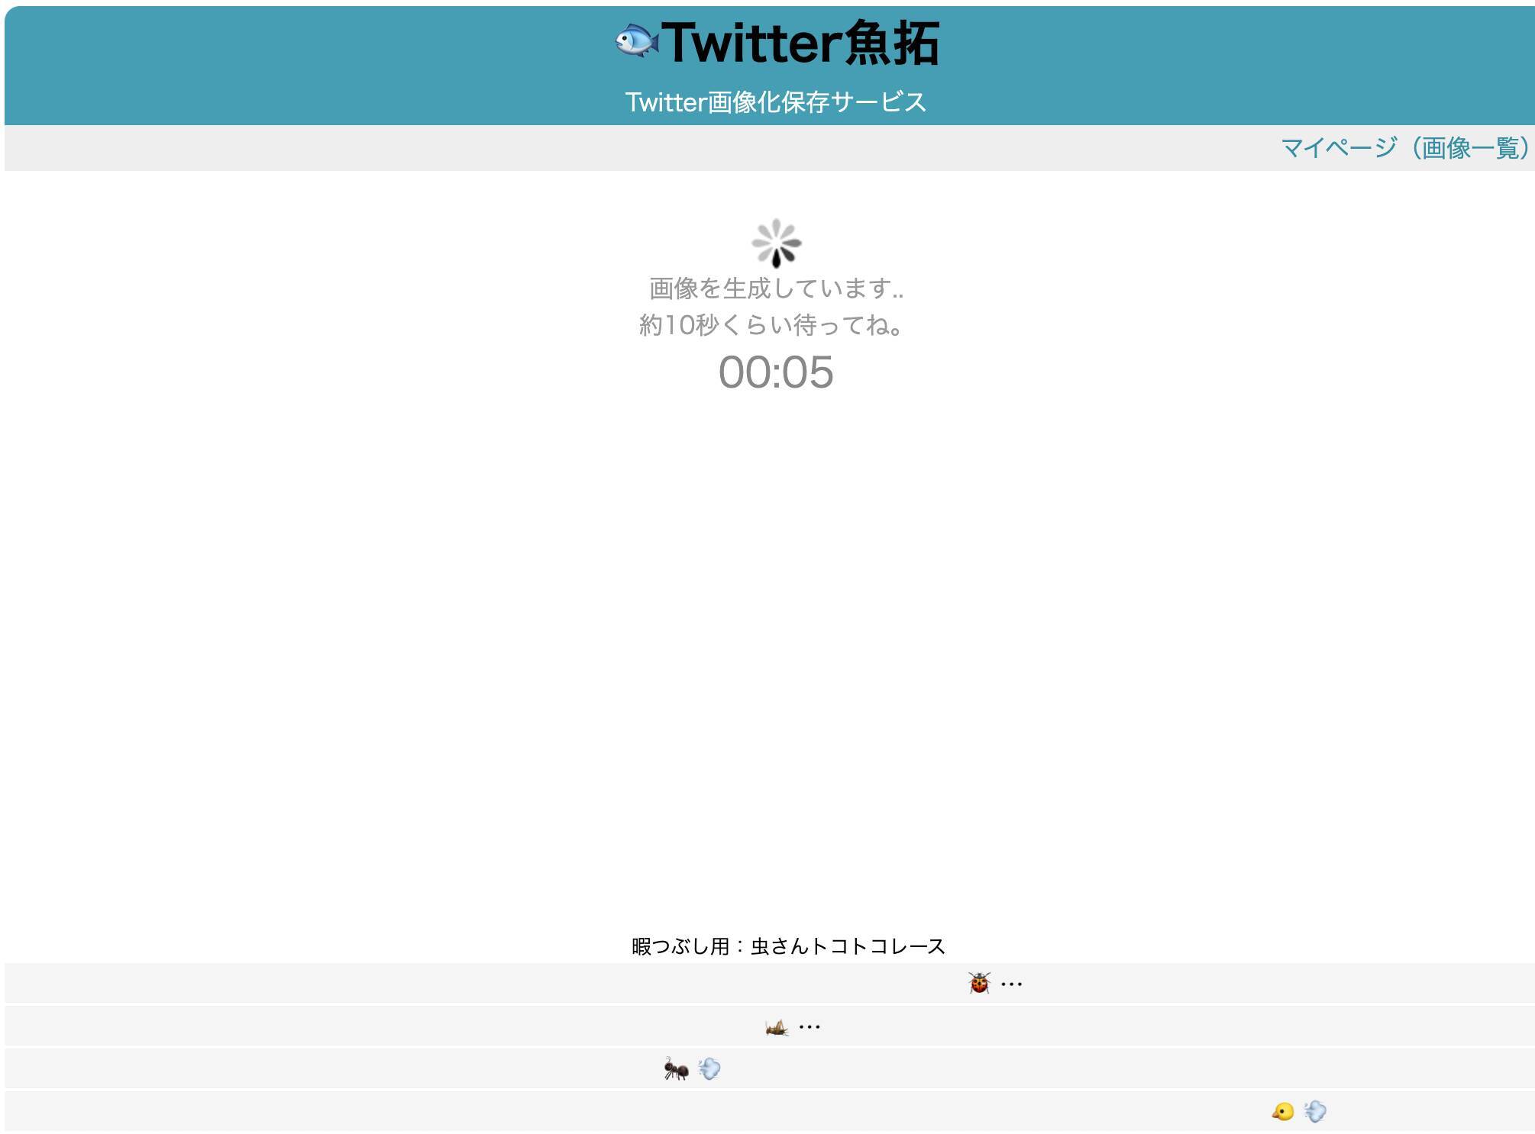The height and width of the screenshot is (1134, 1535).
Task: Open マイページ（画像一覧）link
Action: tap(1404, 147)
